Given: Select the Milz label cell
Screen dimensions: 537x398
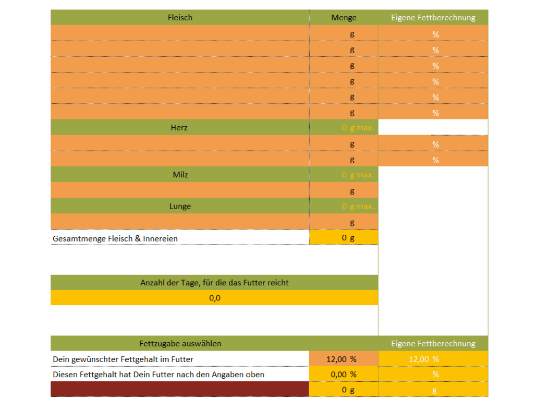Looking at the screenshot, I should [x=180, y=175].
